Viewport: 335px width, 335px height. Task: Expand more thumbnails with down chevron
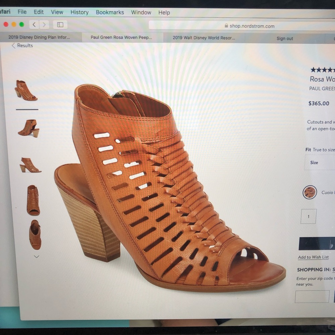[37, 257]
